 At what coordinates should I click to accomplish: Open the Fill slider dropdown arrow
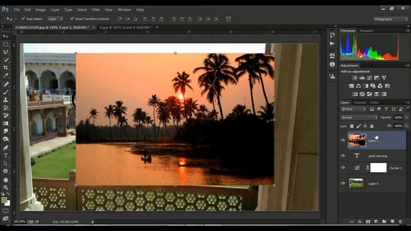[x=407, y=126]
